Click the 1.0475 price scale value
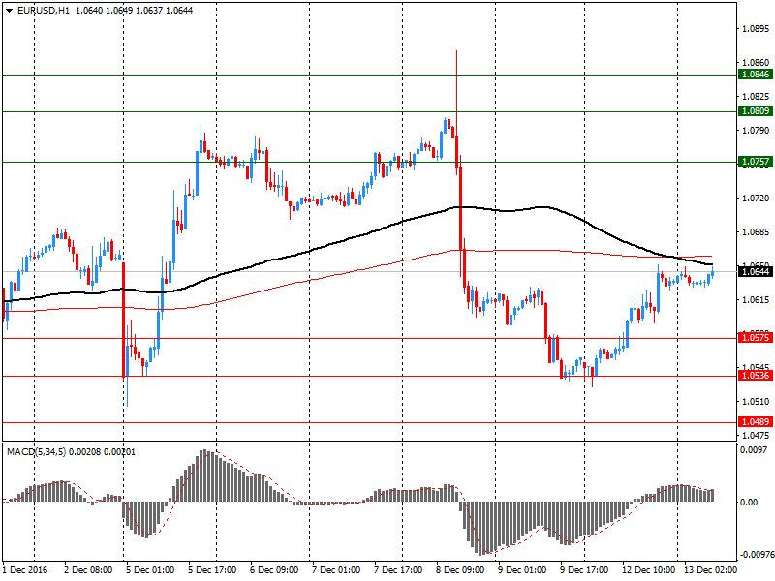 click(756, 435)
